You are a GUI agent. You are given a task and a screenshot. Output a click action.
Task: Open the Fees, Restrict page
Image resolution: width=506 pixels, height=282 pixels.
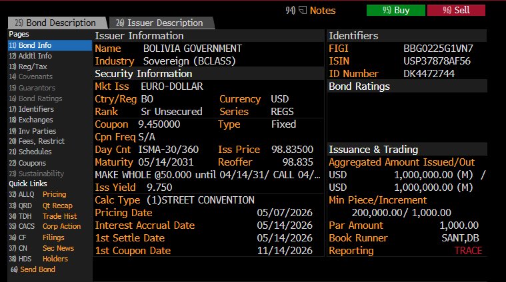(37, 141)
